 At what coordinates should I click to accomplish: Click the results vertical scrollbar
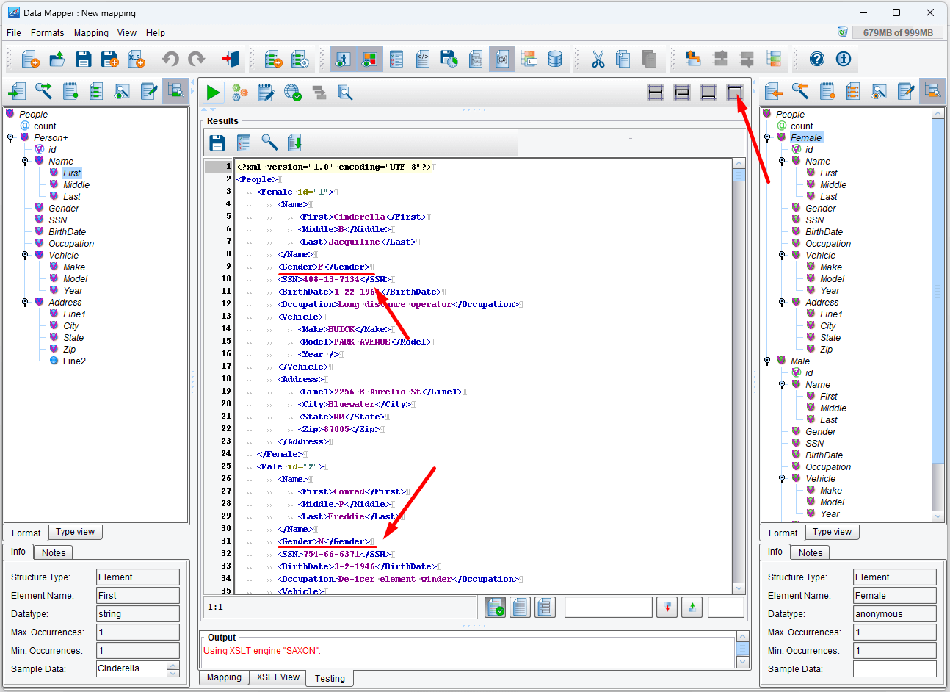pos(739,376)
